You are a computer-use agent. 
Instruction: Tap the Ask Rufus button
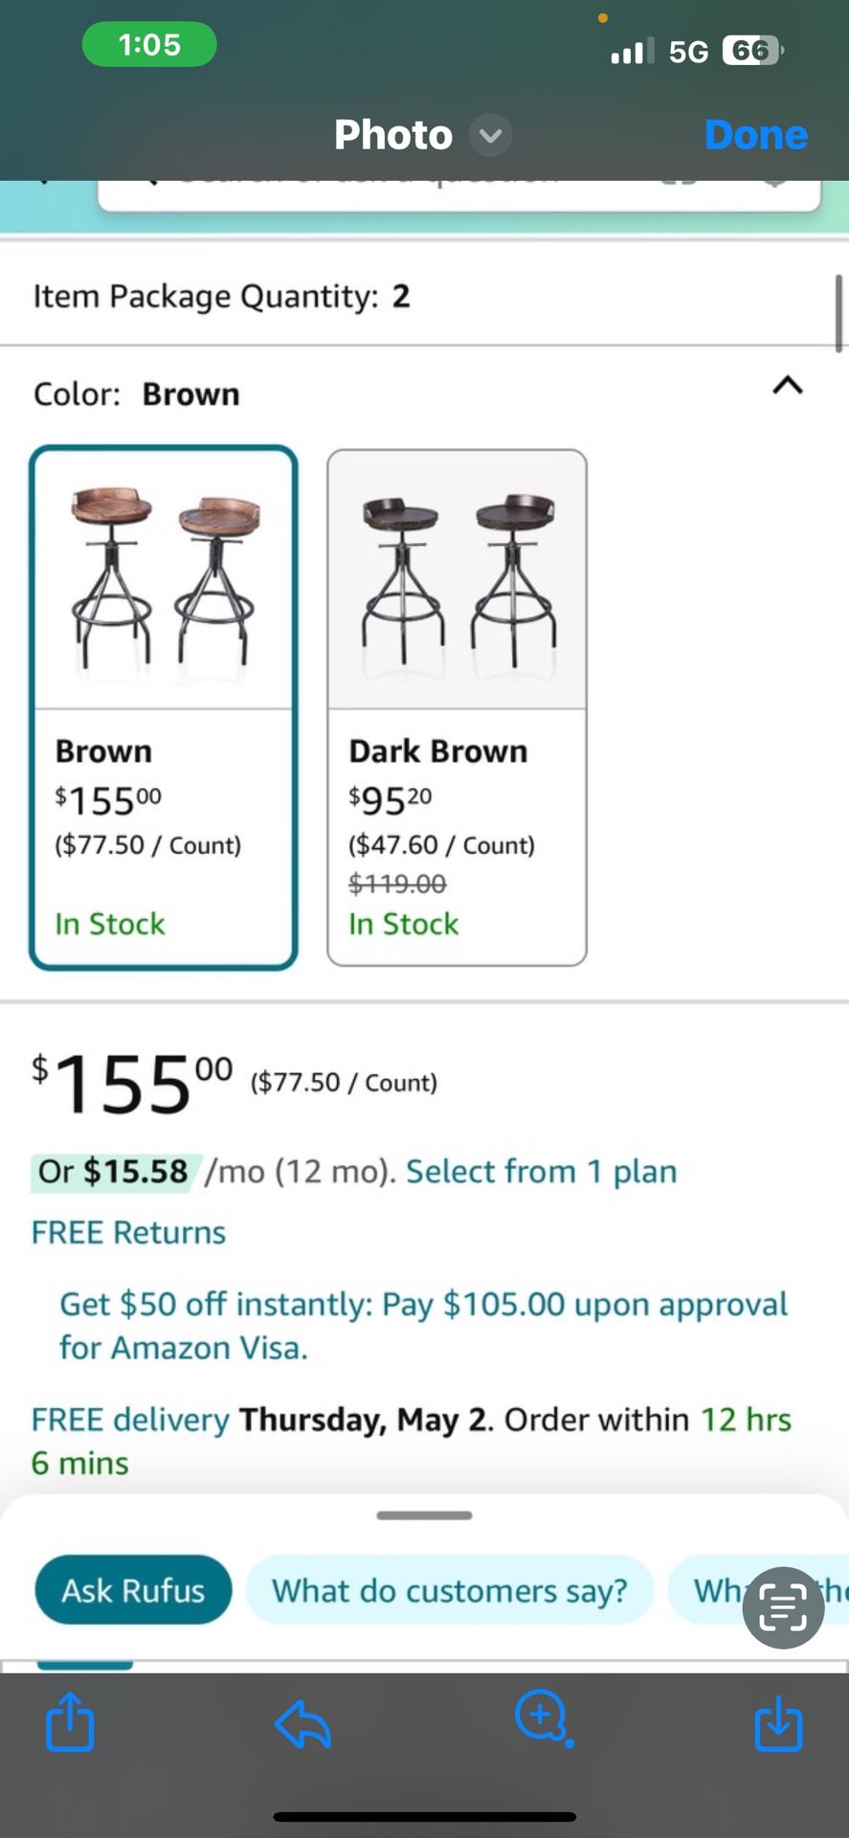pyautogui.click(x=132, y=1590)
